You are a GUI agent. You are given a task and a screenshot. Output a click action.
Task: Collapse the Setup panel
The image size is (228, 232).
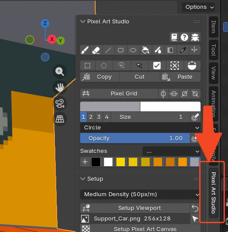pyautogui.click(x=83, y=179)
